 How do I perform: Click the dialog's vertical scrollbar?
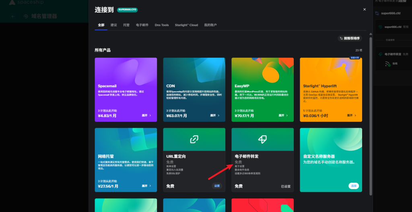pyautogui.click(x=371, y=116)
